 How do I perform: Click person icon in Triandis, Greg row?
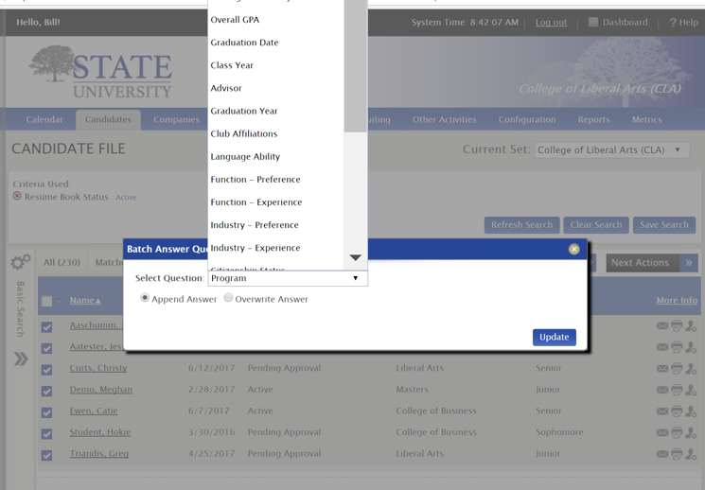point(691,454)
